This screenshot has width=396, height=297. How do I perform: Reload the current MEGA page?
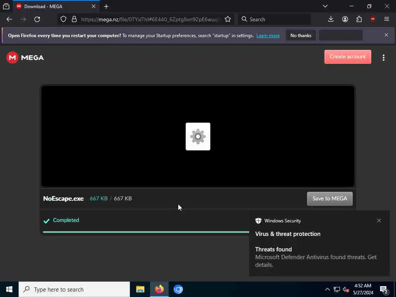tap(37, 19)
